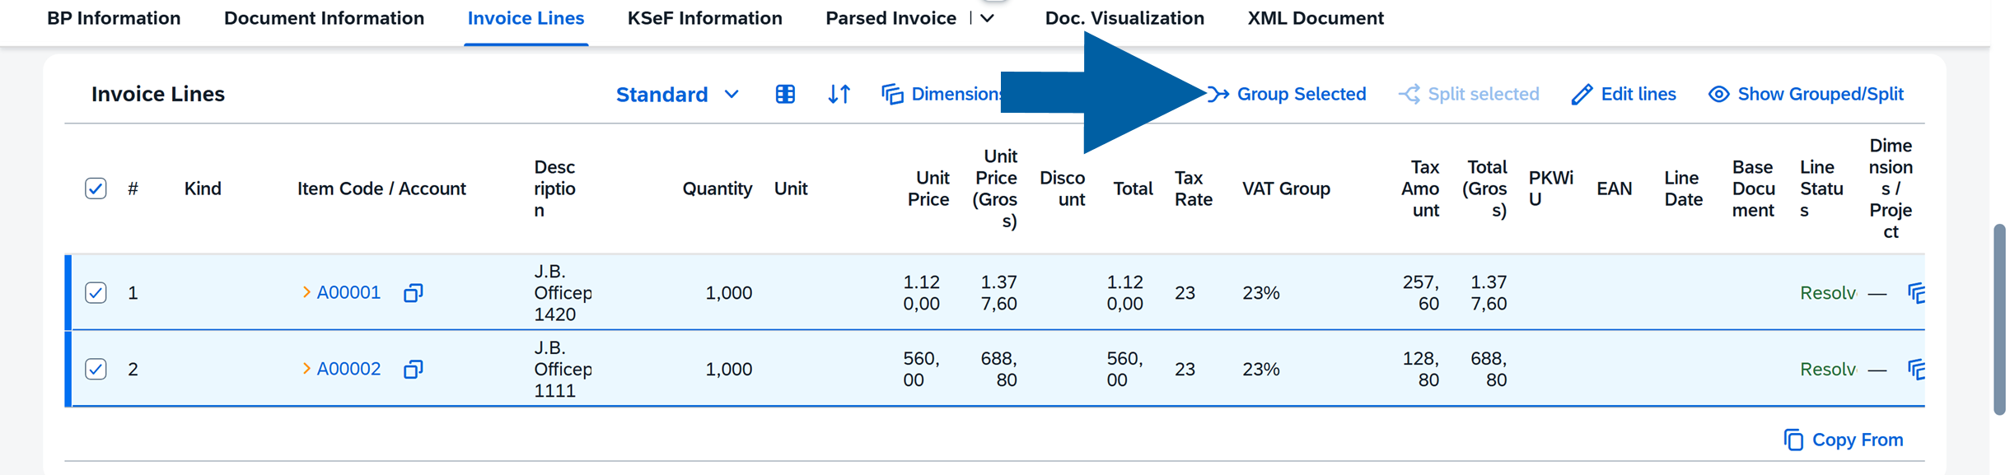Click the Kind column header
Viewport: 2010px width, 475px height.
coord(203,189)
